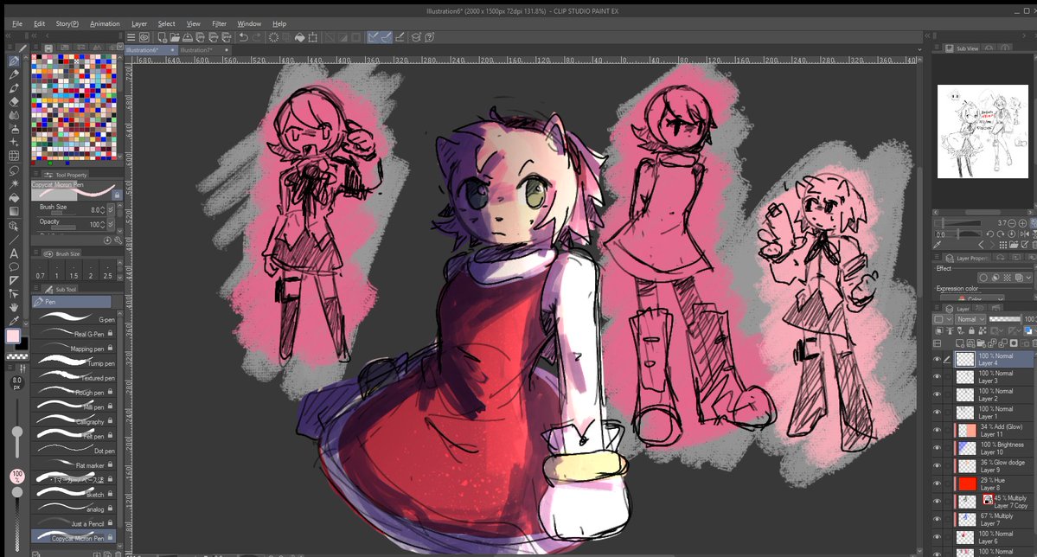The height and width of the screenshot is (557, 1037).
Task: Click the Fill icon in command bar
Action: [x=299, y=38]
